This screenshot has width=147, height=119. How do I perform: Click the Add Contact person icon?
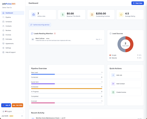pos(113,84)
